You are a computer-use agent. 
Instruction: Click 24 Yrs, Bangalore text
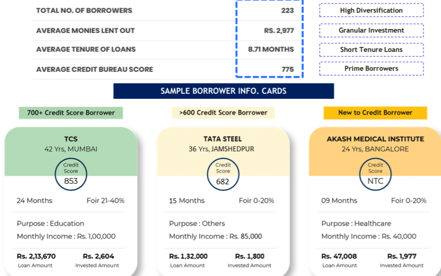[375, 149]
